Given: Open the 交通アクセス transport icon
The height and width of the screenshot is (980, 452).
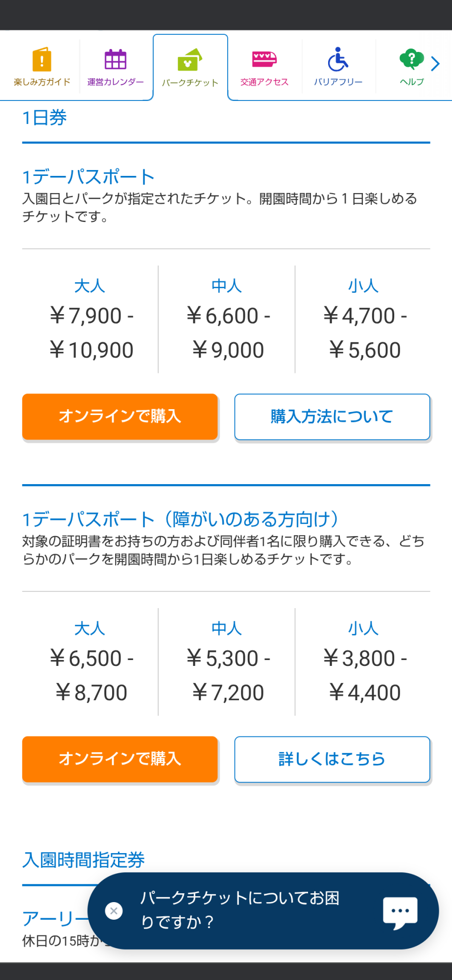Looking at the screenshot, I should tap(264, 59).
